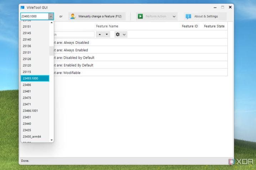Click the Feature Name column header

click(x=107, y=26)
